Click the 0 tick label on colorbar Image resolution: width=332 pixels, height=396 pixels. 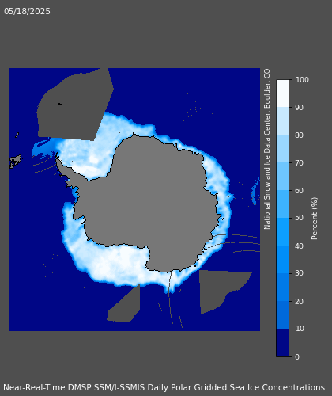click(x=297, y=356)
